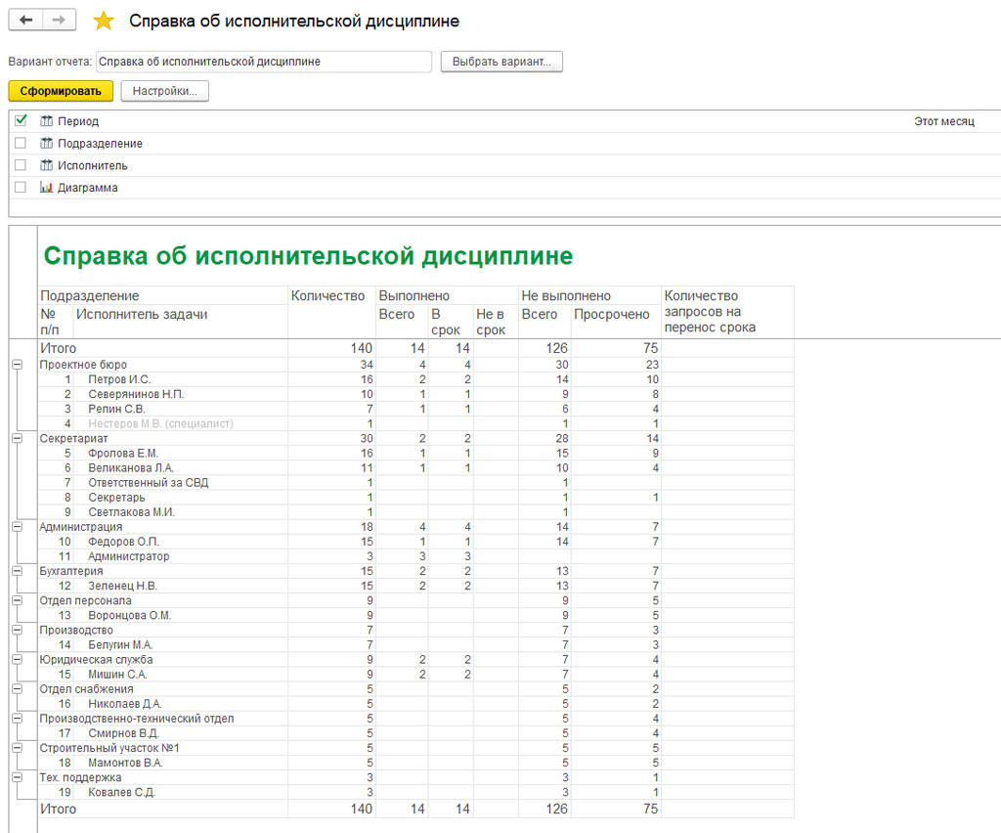Screen dimensions: 1001x833
Task: Click the chart icon beside Диаграмма
Action: pyautogui.click(x=46, y=188)
